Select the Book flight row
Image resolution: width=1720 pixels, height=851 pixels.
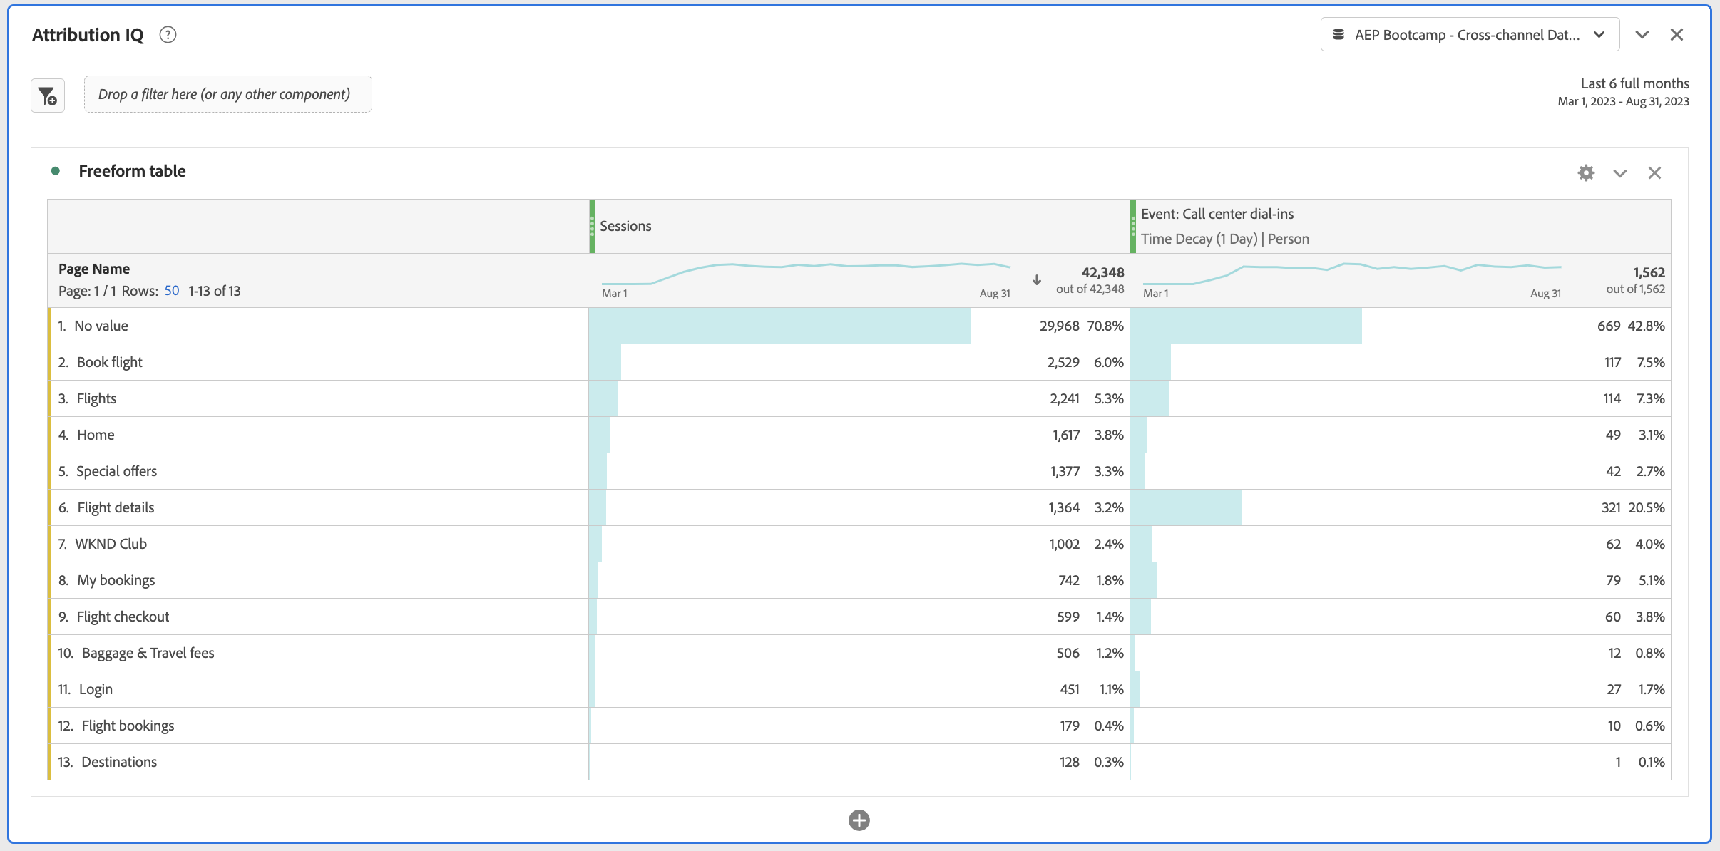tap(859, 362)
